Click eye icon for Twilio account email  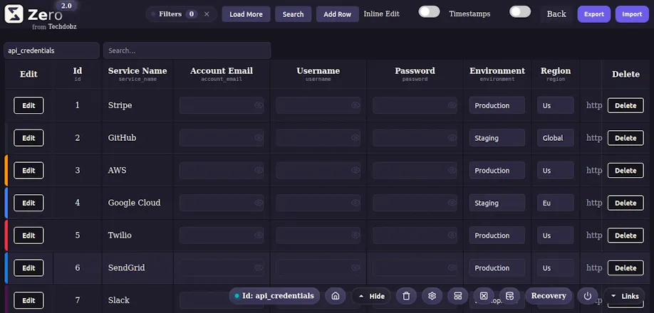pyautogui.click(x=259, y=235)
